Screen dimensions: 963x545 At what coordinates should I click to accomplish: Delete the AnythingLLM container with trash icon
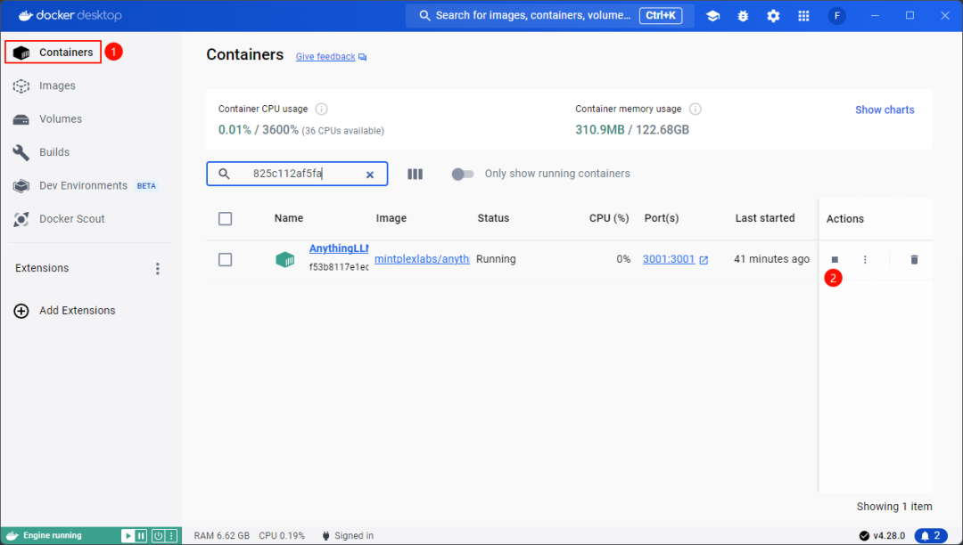(x=914, y=259)
